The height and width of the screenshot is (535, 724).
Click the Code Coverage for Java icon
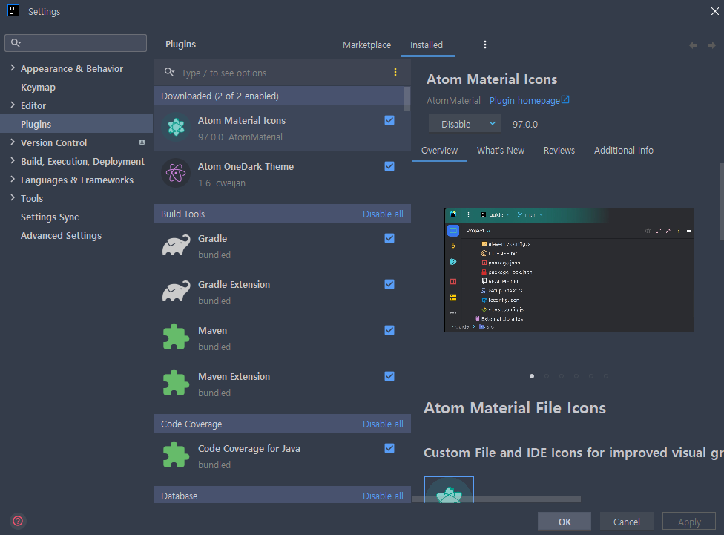coord(176,455)
